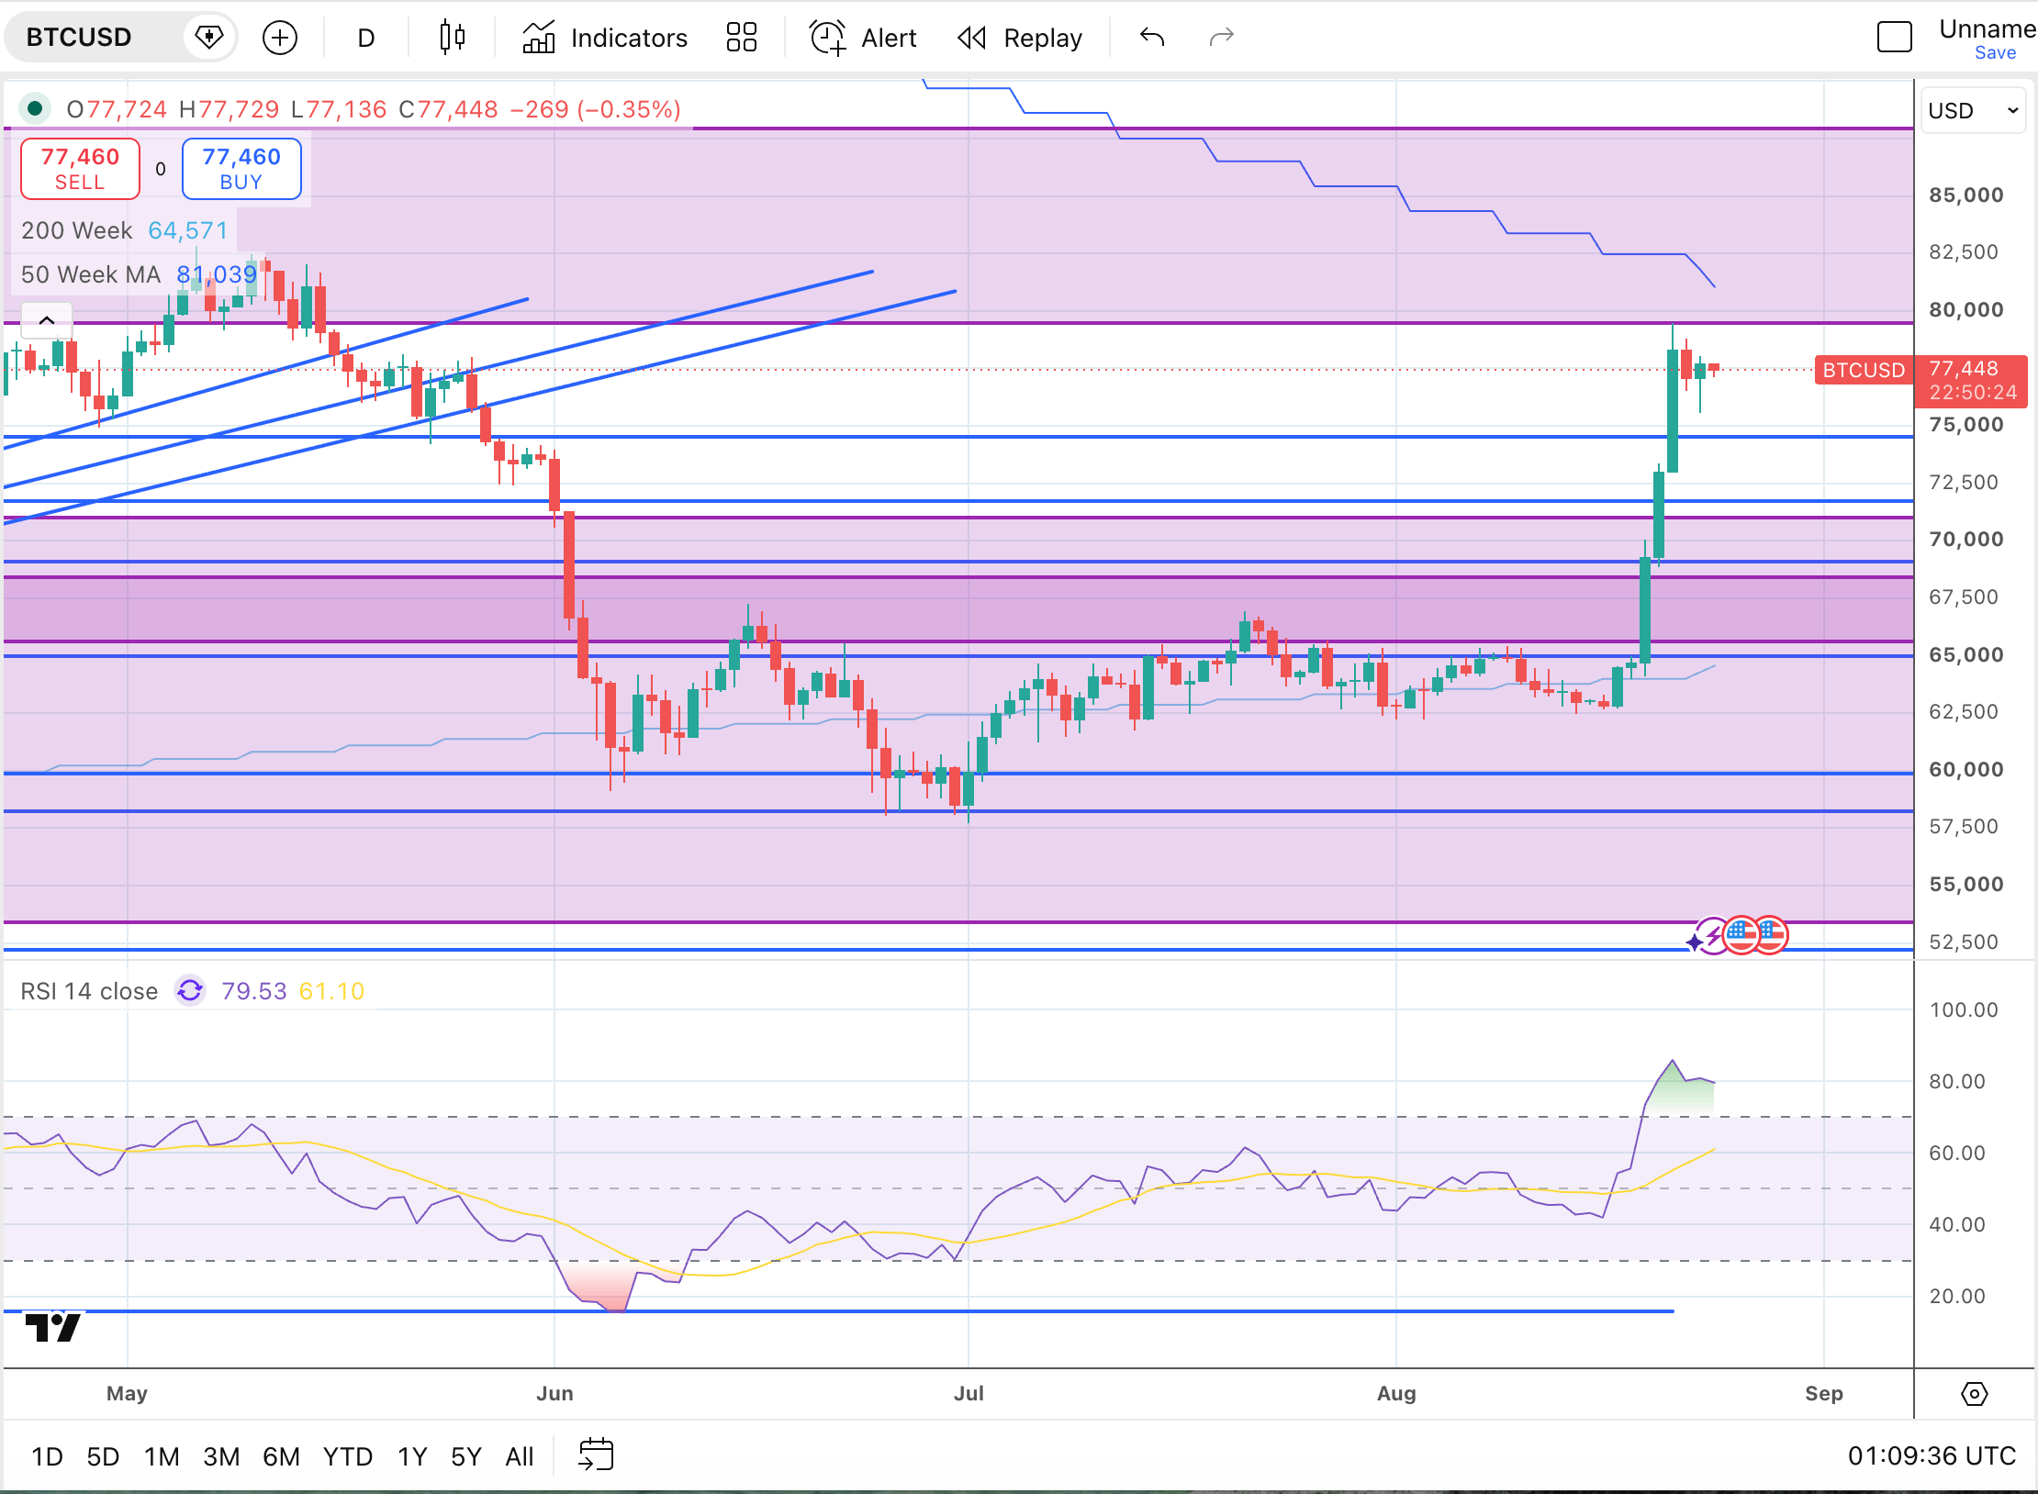Viewport: 2038px width, 1494px height.
Task: Click the green market status dot
Action: [x=35, y=109]
